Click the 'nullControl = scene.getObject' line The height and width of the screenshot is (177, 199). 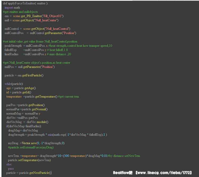coord(37,29)
